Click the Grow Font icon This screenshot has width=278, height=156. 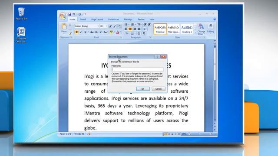point(110,26)
